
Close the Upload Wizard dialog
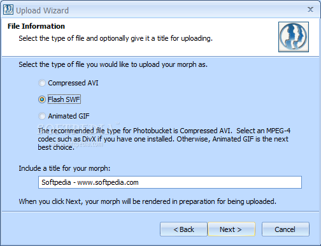click(x=310, y=10)
